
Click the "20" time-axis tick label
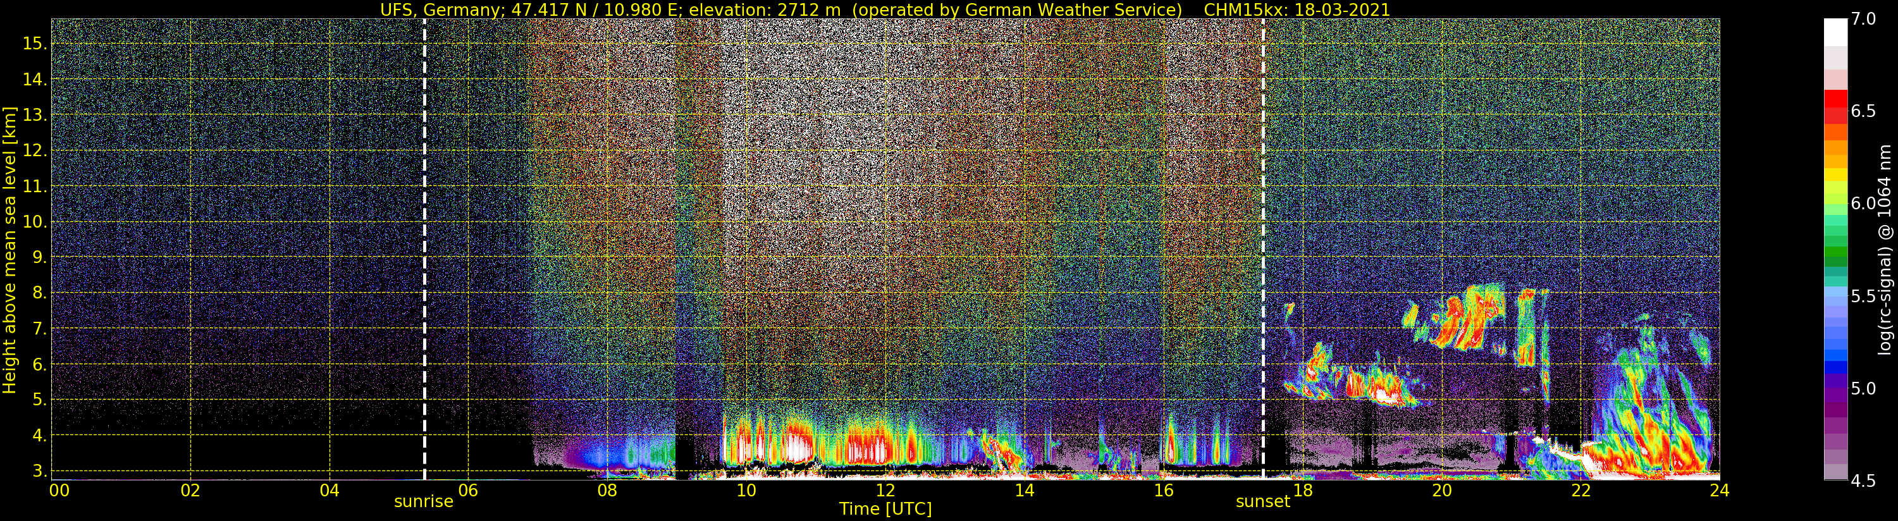tap(1442, 490)
